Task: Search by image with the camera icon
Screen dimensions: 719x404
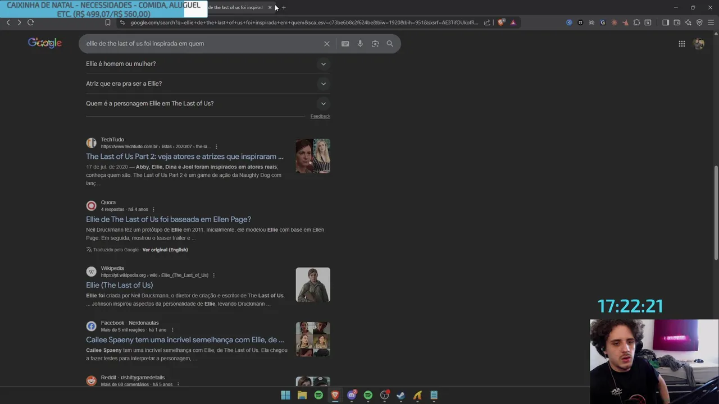Action: [375, 44]
